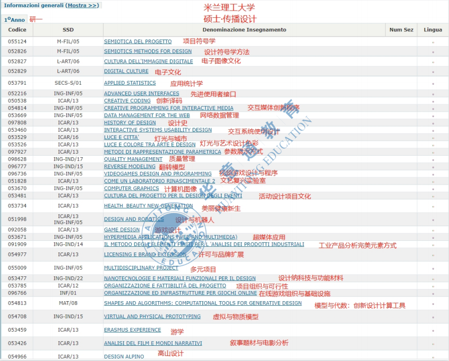Open DATA MANAGEMENT FOR THE WEB
The image size is (449, 361).
coord(147,116)
